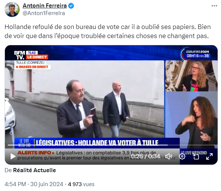Open Antonin Ferreira's profile avatar
Screen dimensions: 221x191
pos(12,9)
